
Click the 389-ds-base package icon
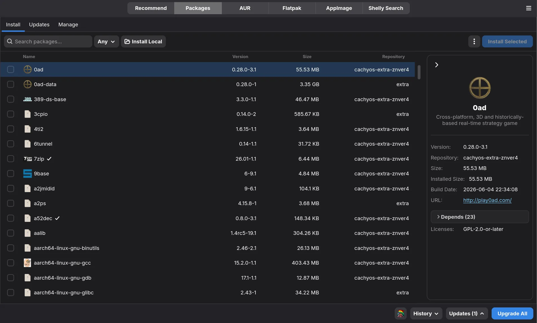(x=27, y=99)
